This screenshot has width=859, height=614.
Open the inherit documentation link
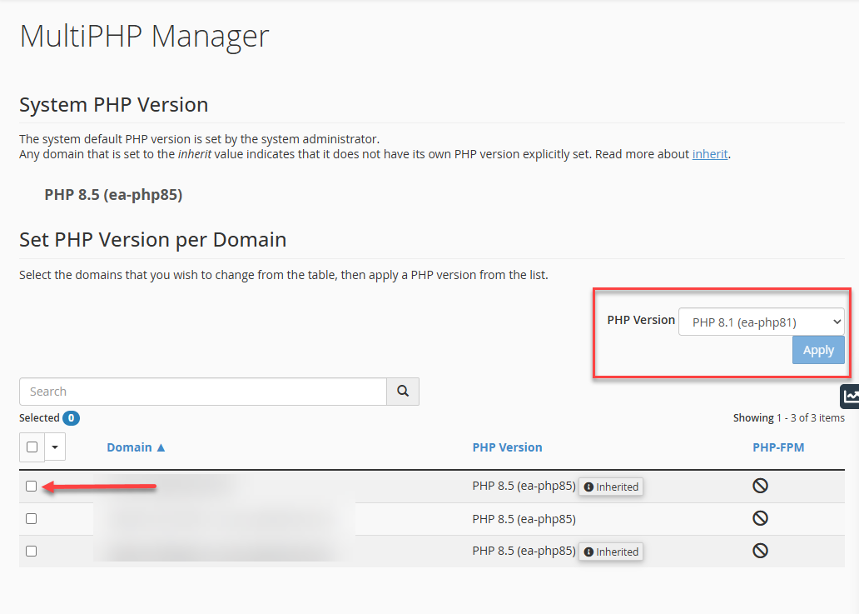coord(710,153)
